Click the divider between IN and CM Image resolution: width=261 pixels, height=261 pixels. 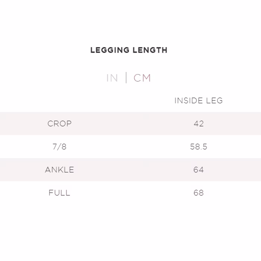pyautogui.click(x=126, y=78)
